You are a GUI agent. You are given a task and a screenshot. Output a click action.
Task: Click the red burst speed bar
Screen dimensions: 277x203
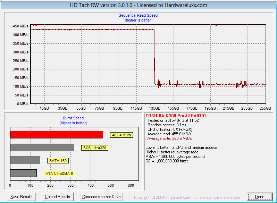[x=57, y=135]
